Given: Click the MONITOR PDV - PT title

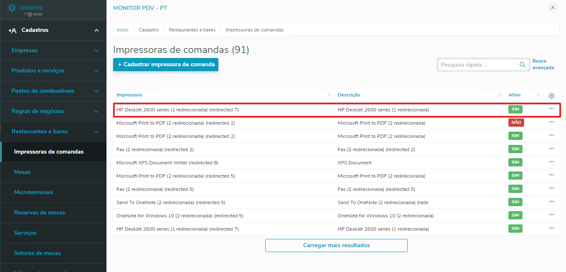Looking at the screenshot, I should coord(140,8).
